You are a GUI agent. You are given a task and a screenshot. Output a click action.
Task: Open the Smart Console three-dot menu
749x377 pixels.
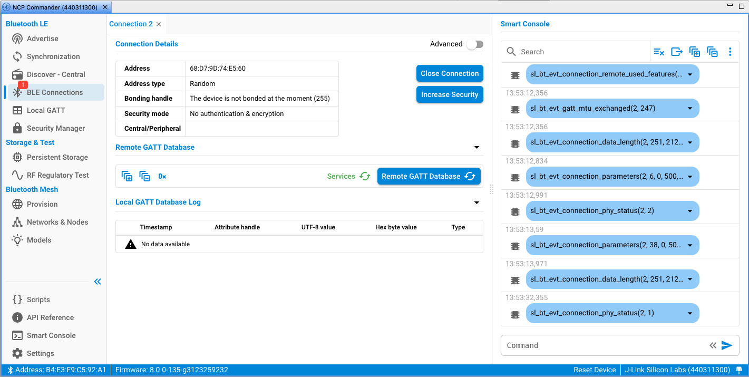tap(730, 52)
